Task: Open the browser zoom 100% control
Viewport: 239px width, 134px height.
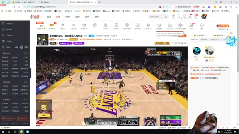Action: click(x=234, y=128)
